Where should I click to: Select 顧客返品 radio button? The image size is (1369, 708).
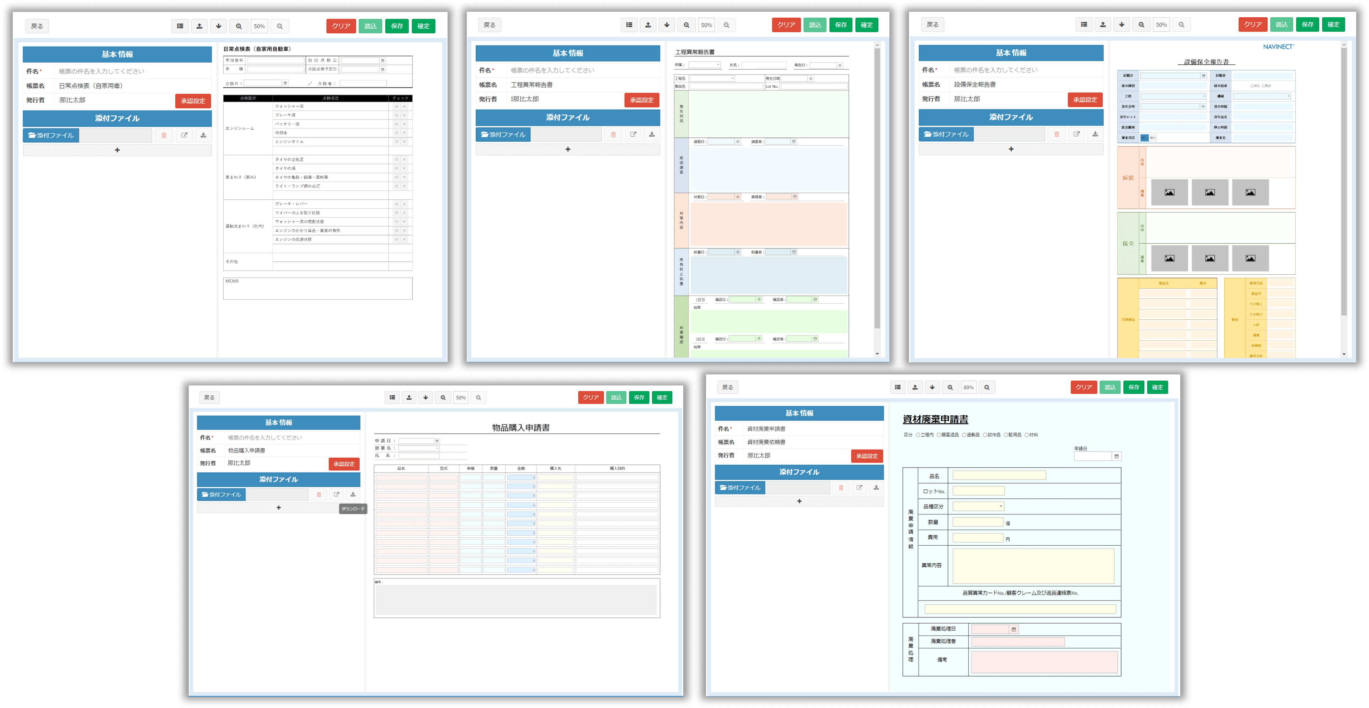click(x=939, y=435)
